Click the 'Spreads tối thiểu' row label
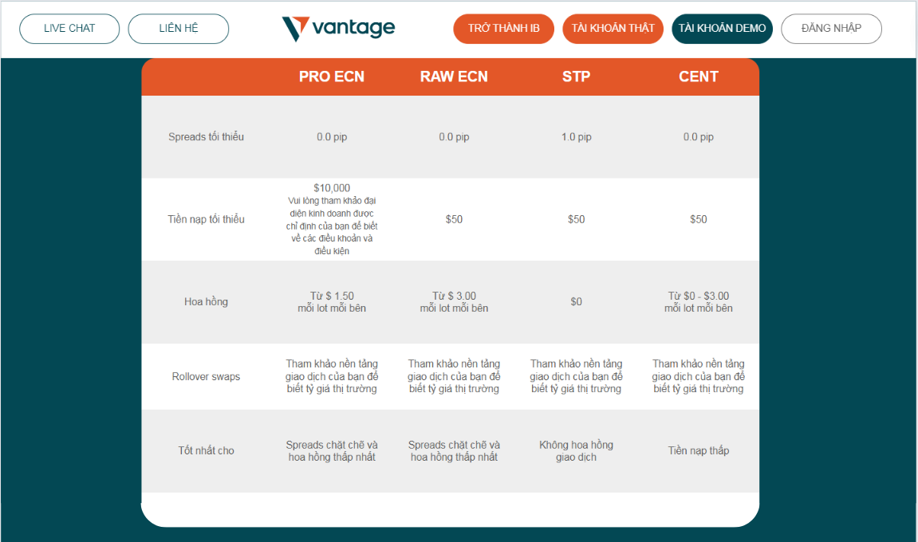The height and width of the screenshot is (542, 918). [x=206, y=137]
